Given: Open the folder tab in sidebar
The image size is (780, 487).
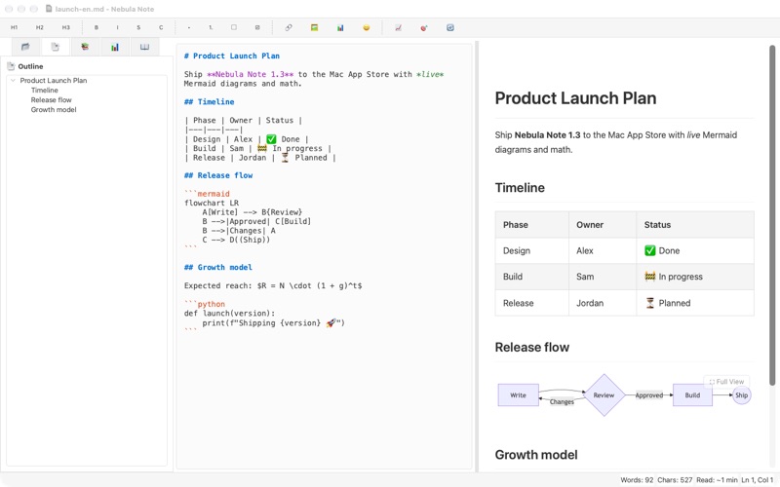Looking at the screenshot, I should [25, 47].
